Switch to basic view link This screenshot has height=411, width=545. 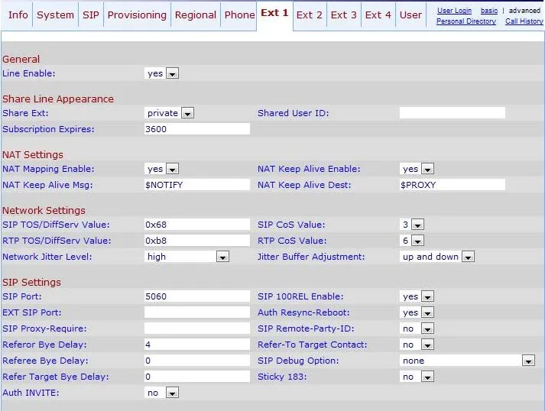[x=490, y=11]
